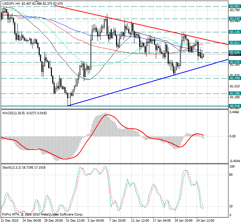Select the 83.136 price level label
The width and height of the screenshot is (241, 223).
235,32
